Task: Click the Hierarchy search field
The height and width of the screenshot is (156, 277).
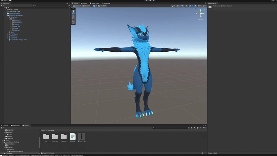Action: (50, 6)
